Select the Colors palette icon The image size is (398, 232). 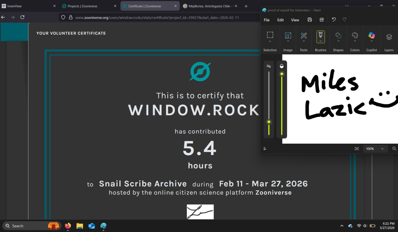point(355,36)
